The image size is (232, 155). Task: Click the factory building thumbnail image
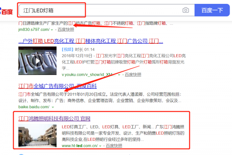[x=38, y=136]
